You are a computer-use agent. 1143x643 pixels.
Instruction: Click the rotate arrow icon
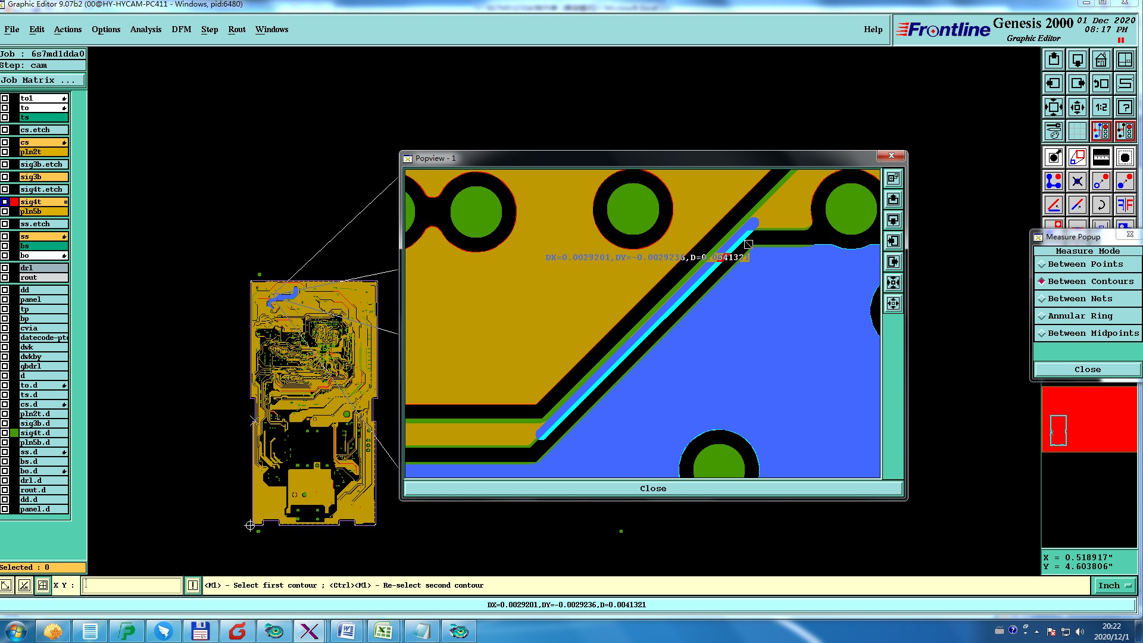pos(1101,205)
